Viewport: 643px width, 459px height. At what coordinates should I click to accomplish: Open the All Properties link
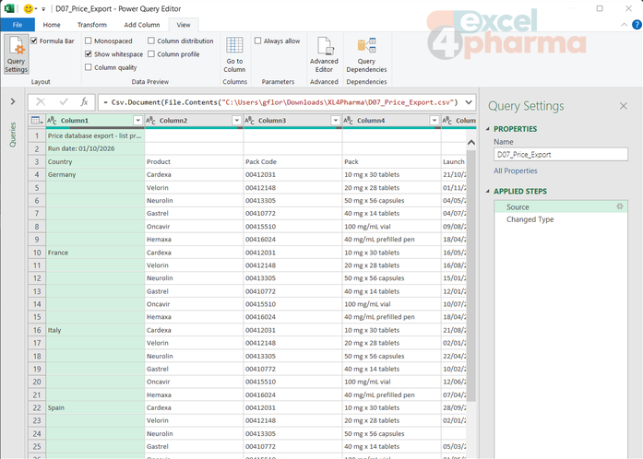(515, 171)
